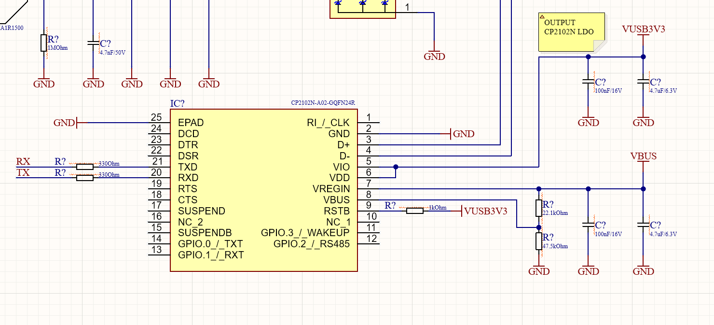Click the RXD pin name
This screenshot has width=714, height=325.
(x=188, y=178)
